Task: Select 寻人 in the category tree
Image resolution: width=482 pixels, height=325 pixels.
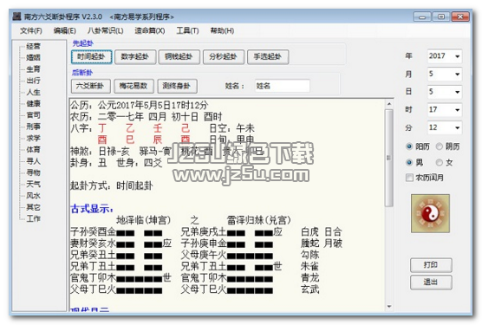Action: click(33, 161)
